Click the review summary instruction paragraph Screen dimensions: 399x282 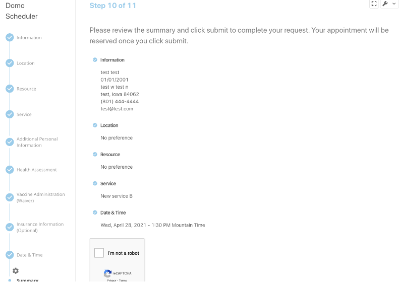tap(239, 36)
